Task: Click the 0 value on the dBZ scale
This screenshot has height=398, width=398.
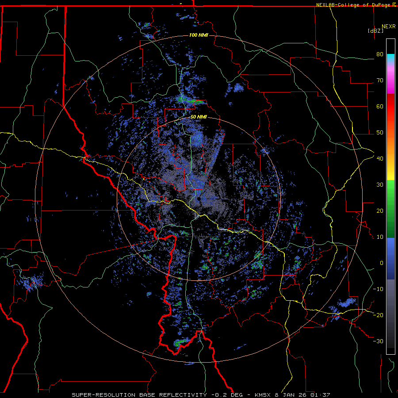Action: [x=382, y=263]
